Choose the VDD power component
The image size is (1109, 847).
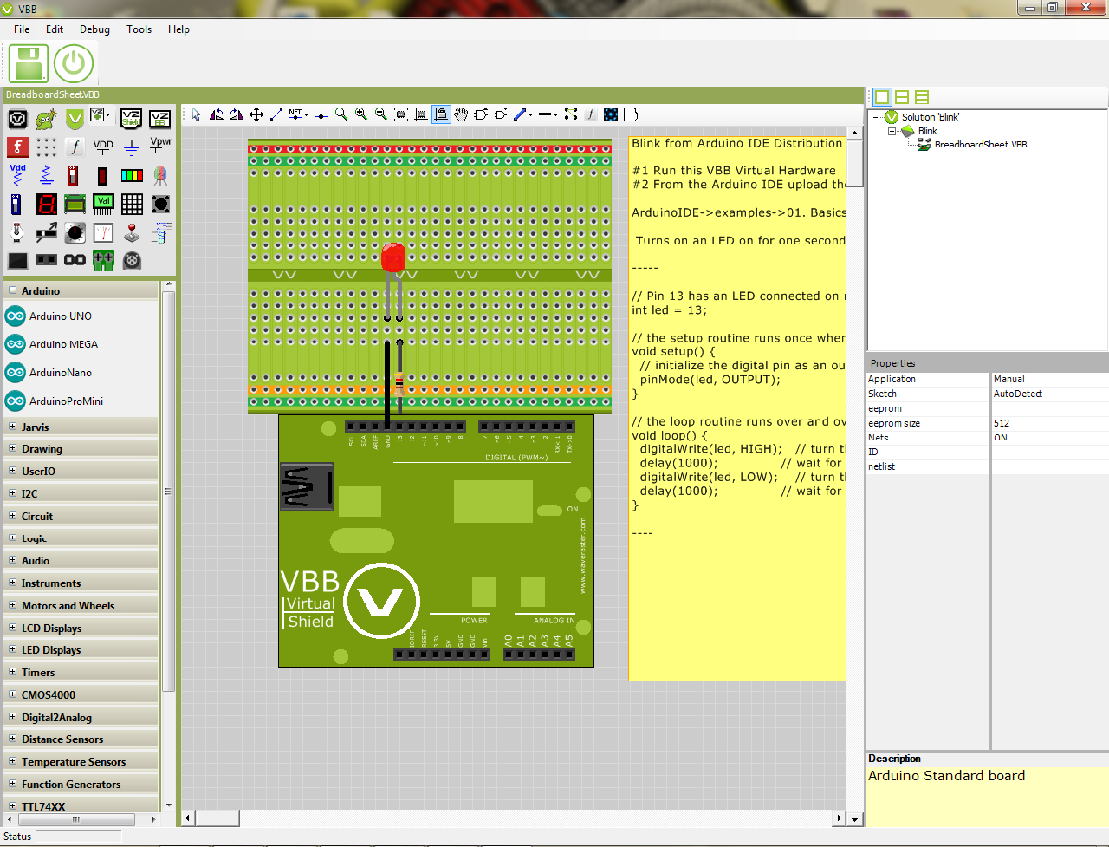[103, 147]
